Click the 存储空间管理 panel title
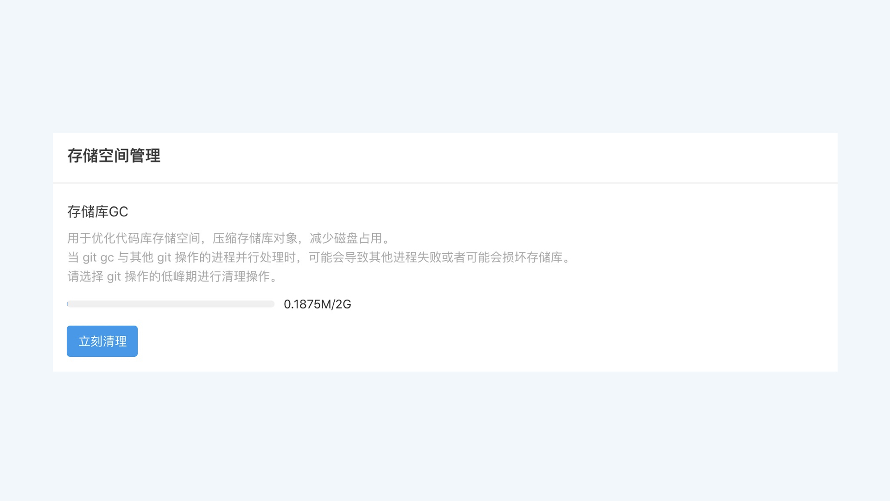 (x=114, y=155)
